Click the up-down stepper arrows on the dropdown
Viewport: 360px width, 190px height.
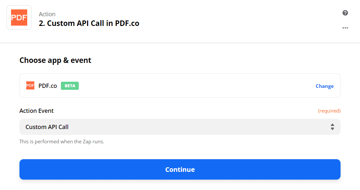tap(332, 127)
